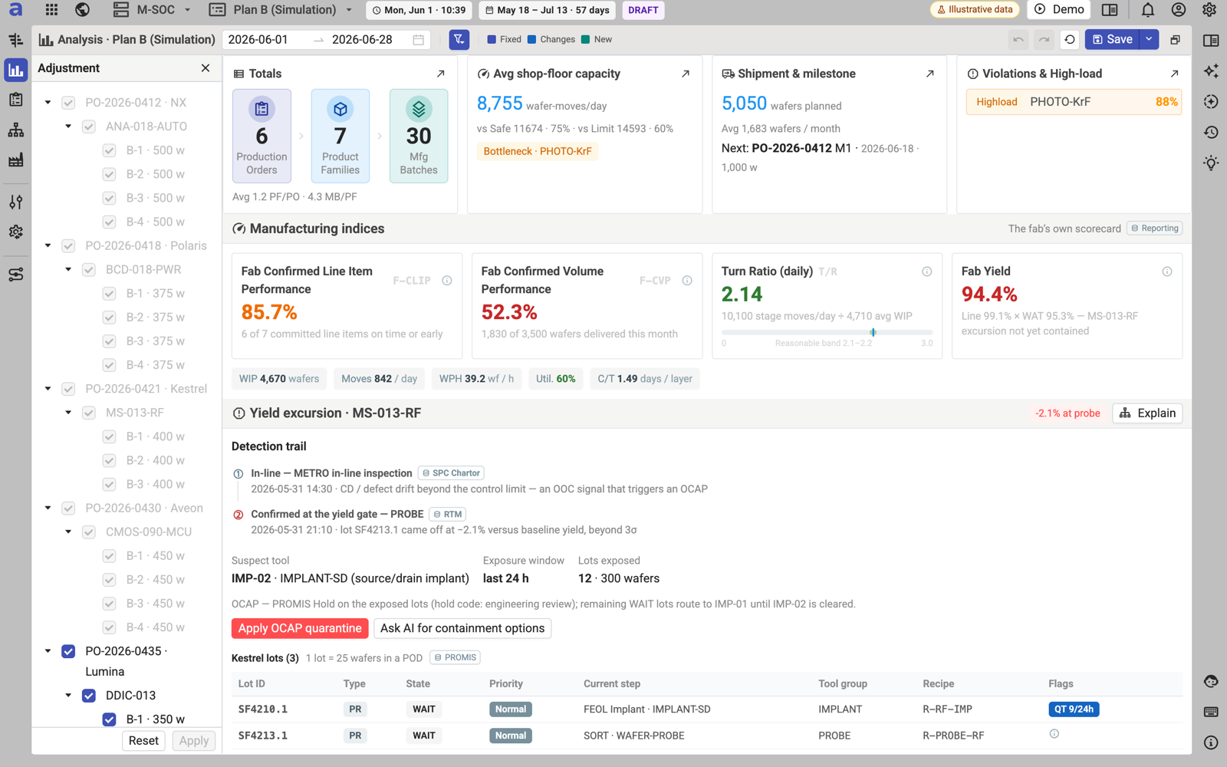This screenshot has height=767, width=1227.
Task: Open the hierarchy icon in left sidebar
Action: 15,130
